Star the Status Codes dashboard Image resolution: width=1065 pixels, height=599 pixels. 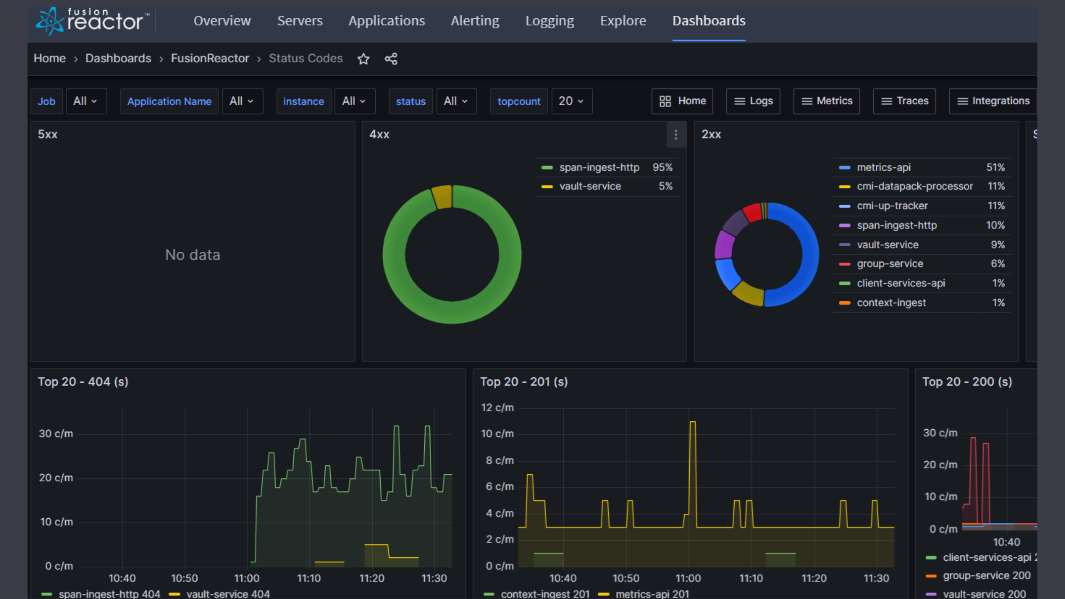click(363, 59)
